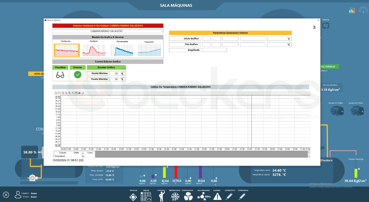Click the circled X exit icon
This screenshot has width=369, height=202.
point(6,195)
